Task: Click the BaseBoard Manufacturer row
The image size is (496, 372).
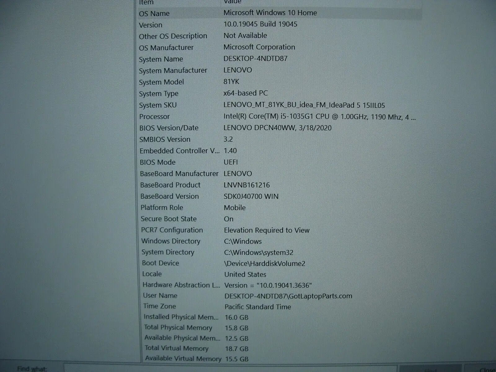Action: 279,174
